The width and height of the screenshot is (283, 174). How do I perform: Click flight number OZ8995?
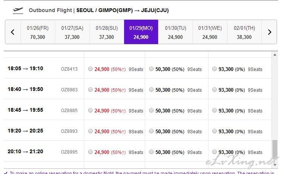click(x=69, y=152)
